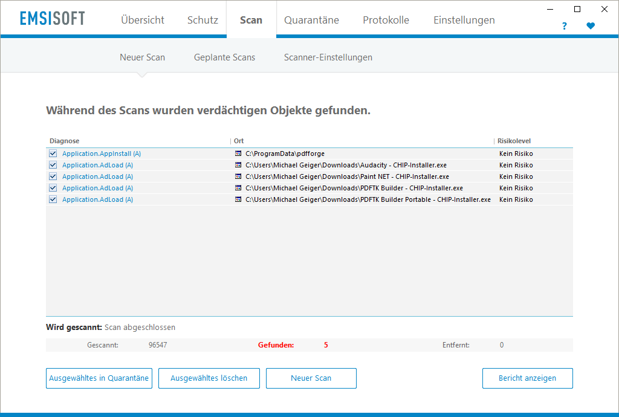The image size is (619, 417).
Task: Uncheck checkbox for Paint NET CHIP-Installer row
Action: pos(53,176)
